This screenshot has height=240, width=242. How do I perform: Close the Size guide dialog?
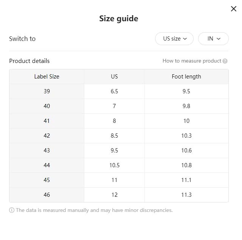coord(234,9)
